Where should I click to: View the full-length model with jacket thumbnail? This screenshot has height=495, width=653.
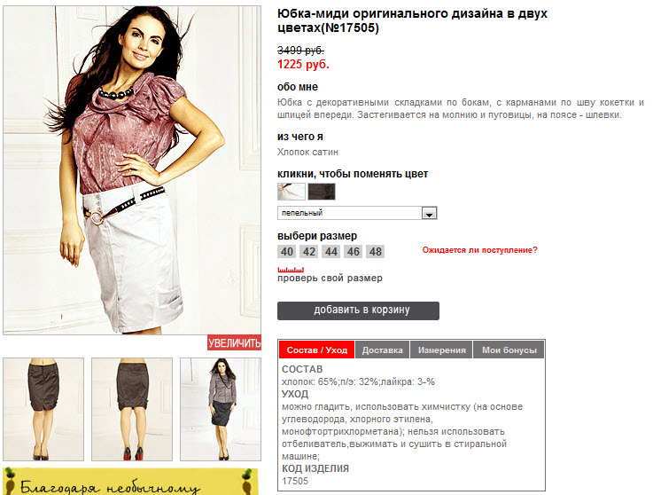click(221, 409)
